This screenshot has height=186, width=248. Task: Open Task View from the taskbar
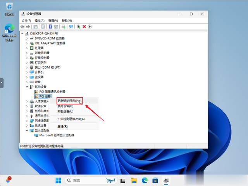pos(123,180)
